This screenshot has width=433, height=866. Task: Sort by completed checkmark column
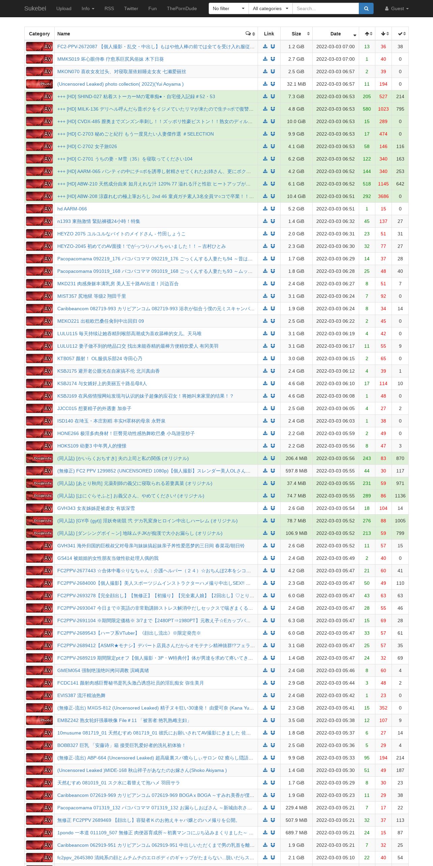pyautogui.click(x=400, y=34)
